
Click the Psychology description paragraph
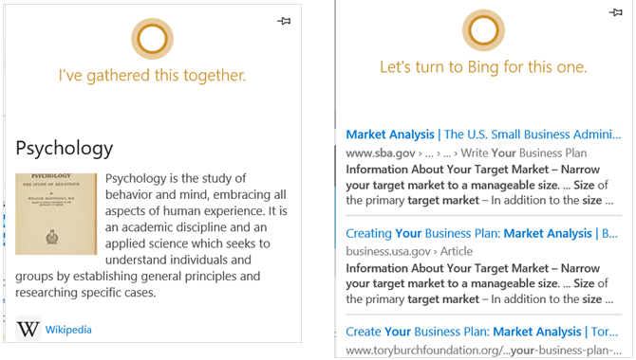[x=152, y=235]
